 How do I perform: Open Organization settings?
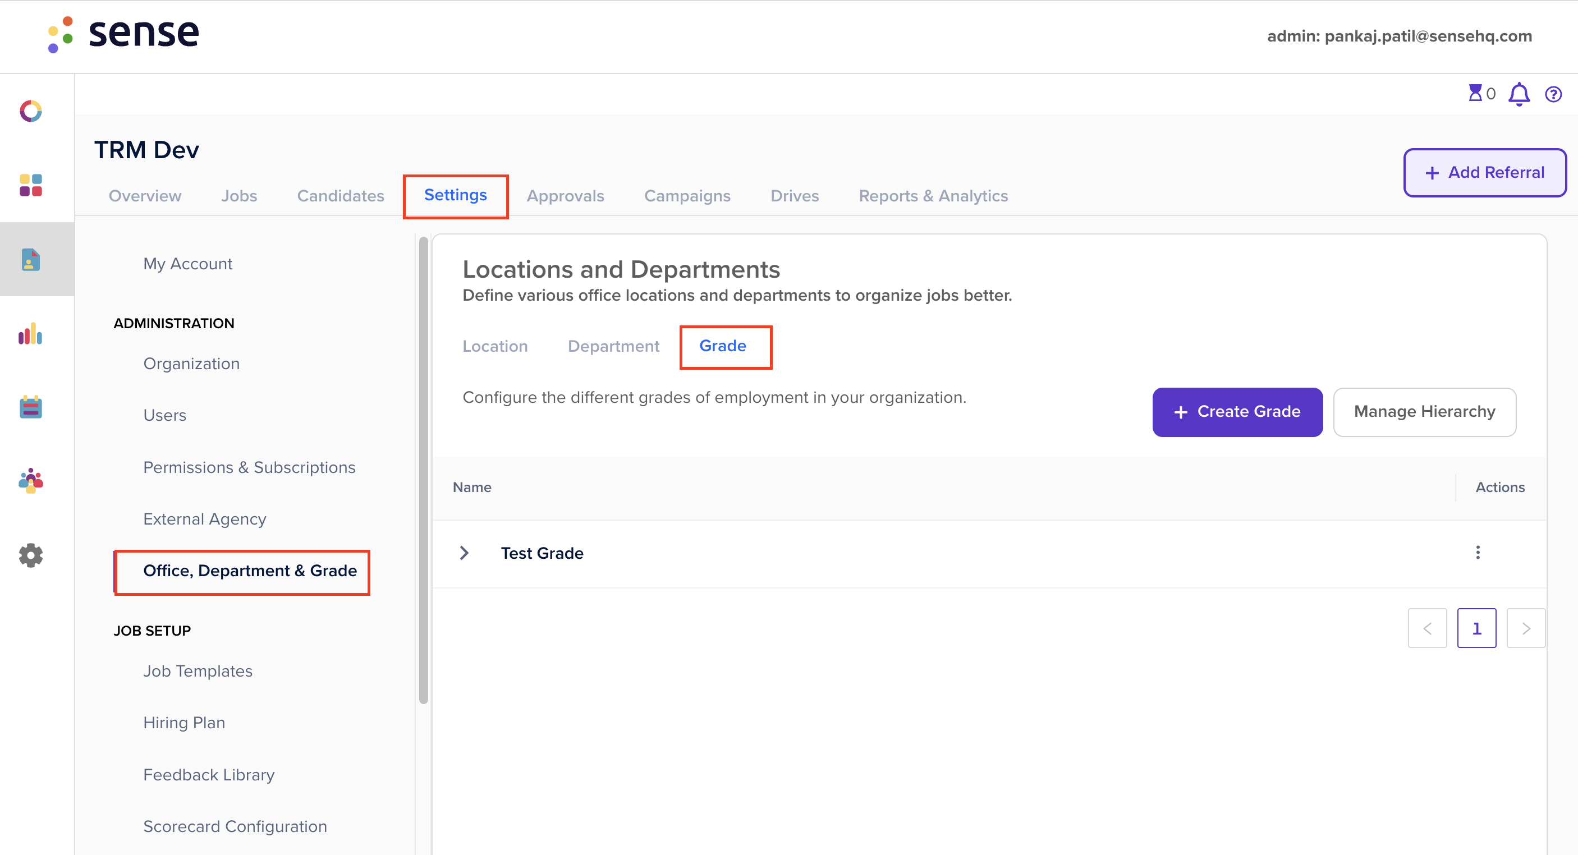[x=191, y=364]
